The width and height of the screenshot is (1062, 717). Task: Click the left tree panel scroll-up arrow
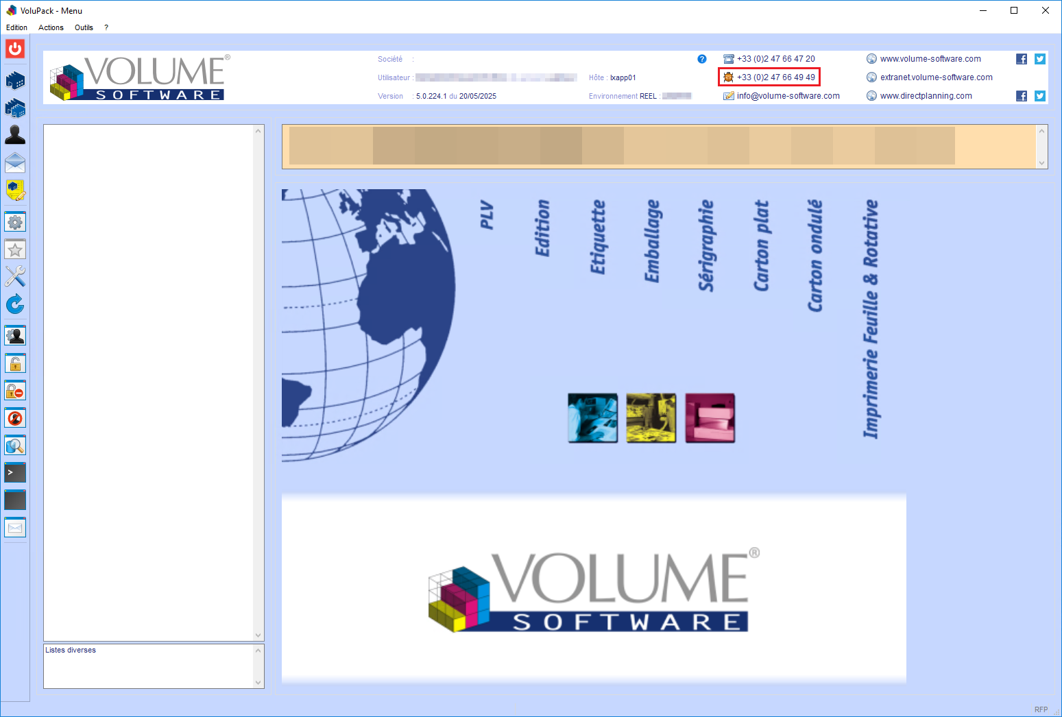click(258, 131)
